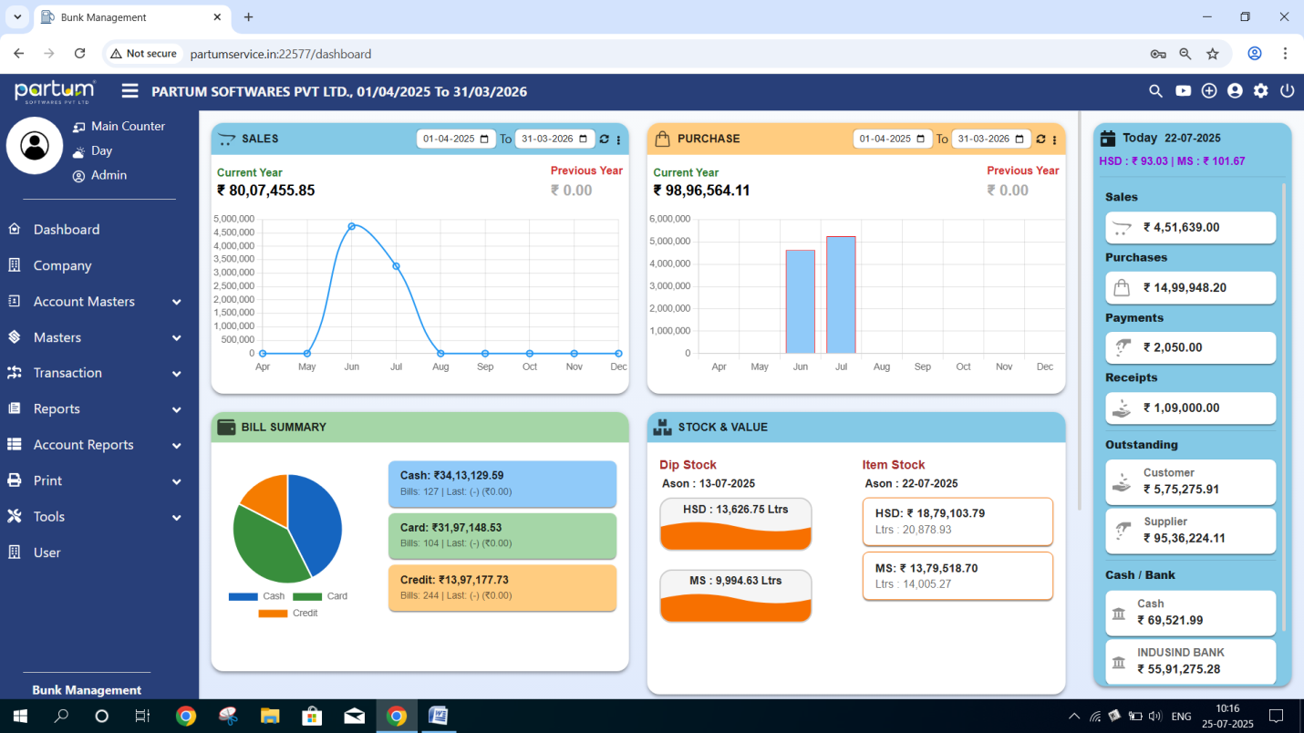This screenshot has width=1304, height=733.
Task: Refresh the Purchase chart data
Action: click(x=1040, y=139)
